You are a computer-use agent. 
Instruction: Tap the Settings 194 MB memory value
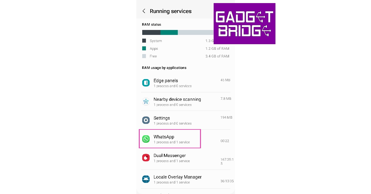click(x=226, y=118)
